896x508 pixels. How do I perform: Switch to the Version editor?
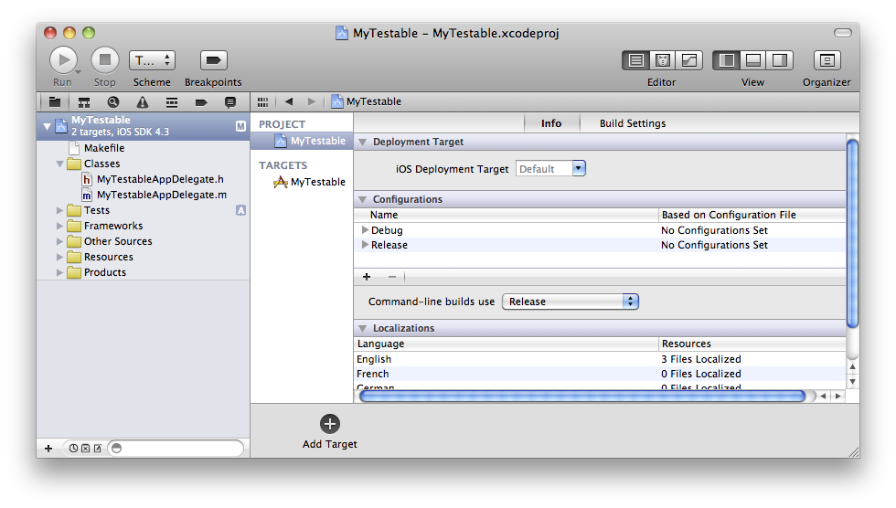[x=689, y=60]
